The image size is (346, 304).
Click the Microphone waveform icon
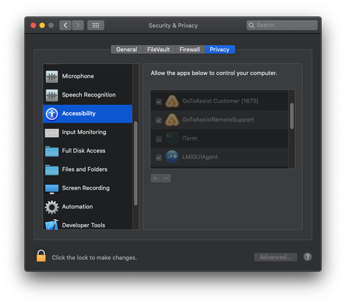[52, 76]
